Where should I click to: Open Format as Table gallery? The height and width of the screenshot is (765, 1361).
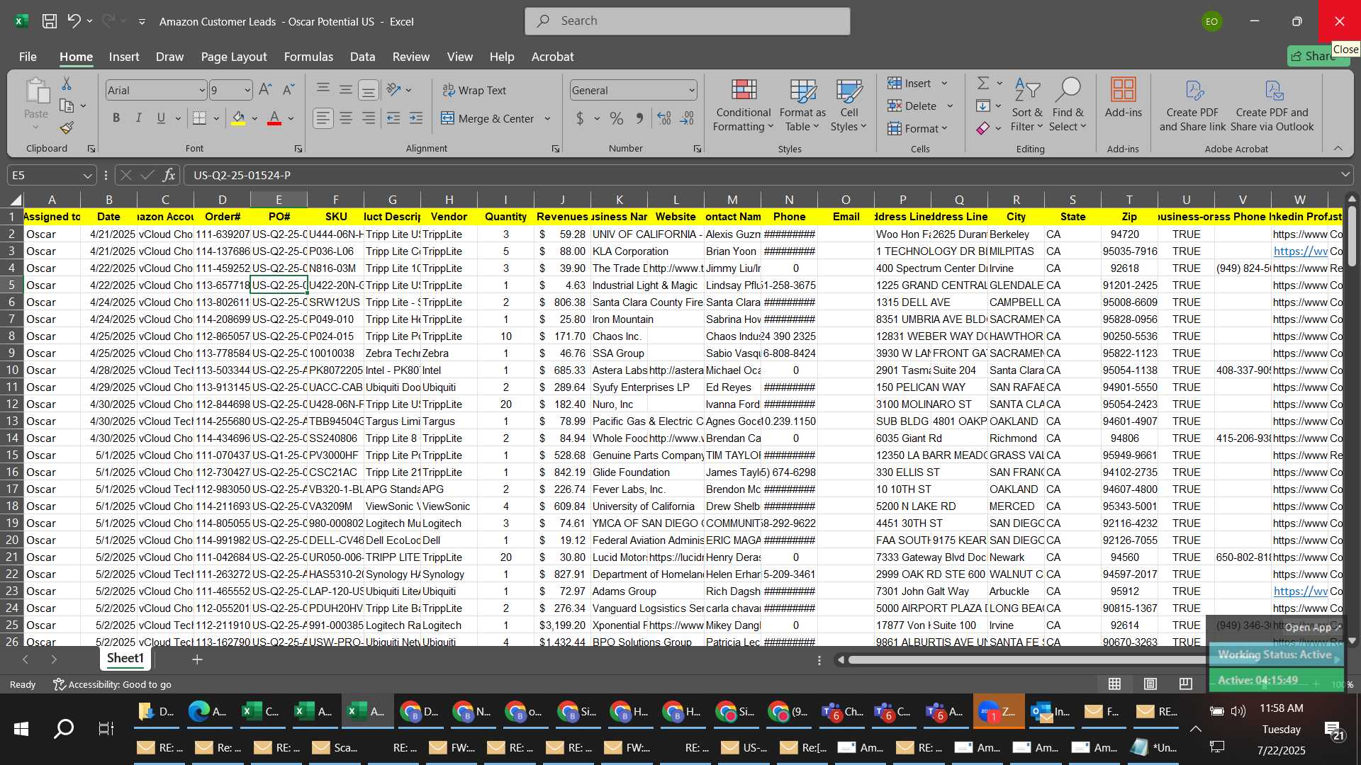802,106
